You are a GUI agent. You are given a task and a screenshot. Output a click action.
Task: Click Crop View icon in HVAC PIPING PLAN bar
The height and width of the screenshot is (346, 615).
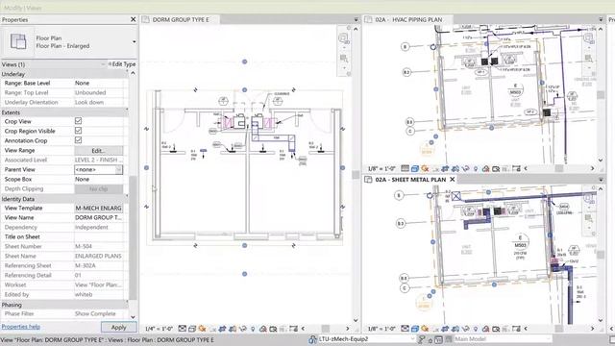click(x=445, y=169)
